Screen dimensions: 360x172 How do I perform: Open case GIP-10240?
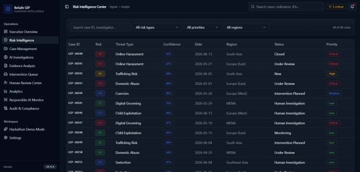coord(75,54)
